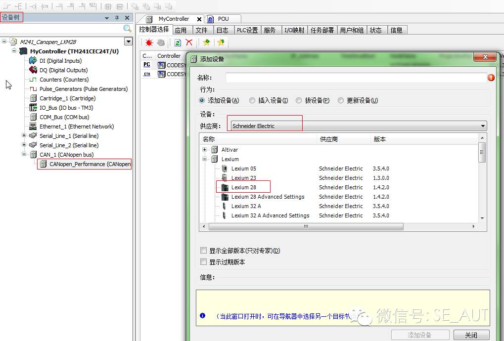
Task: Select the 插入设备(I) radio button
Action: click(252, 100)
